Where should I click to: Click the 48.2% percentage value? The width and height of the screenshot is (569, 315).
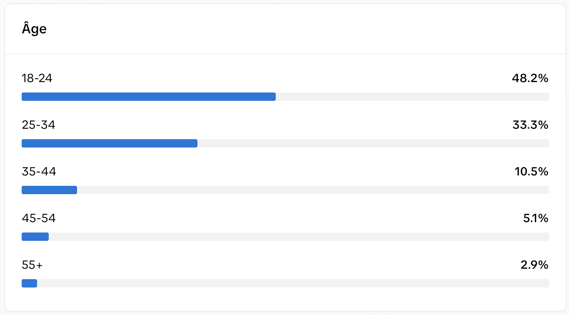[530, 78]
